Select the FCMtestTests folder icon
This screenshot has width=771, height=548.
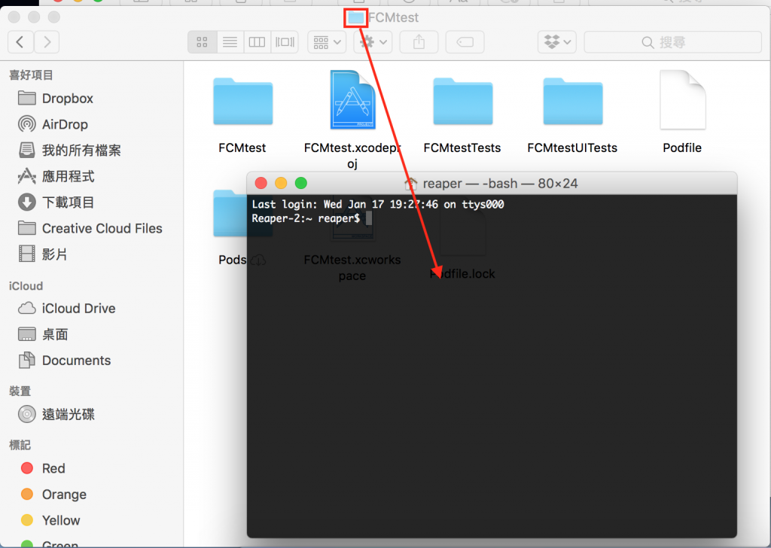[463, 102]
